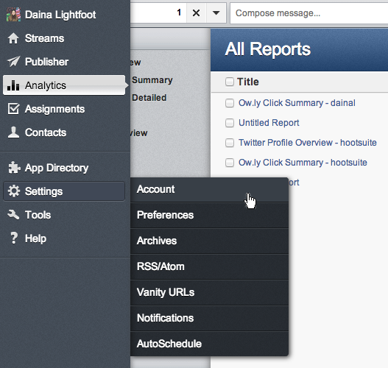Open the Untitled Report link
The width and height of the screenshot is (388, 368).
click(269, 123)
